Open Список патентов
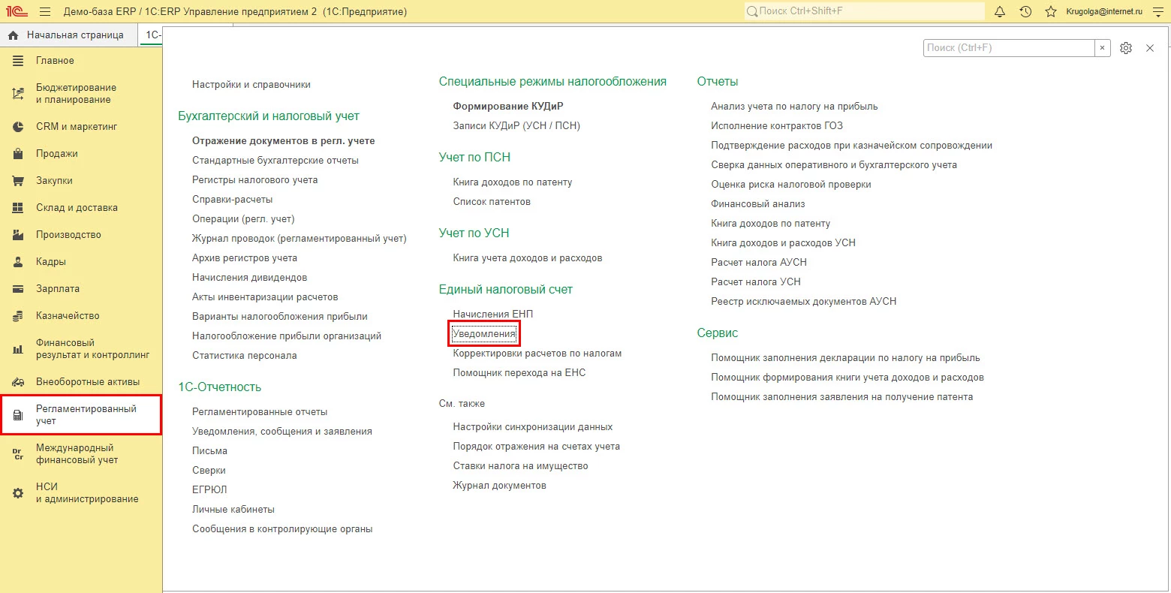This screenshot has height=593, width=1171. (492, 202)
